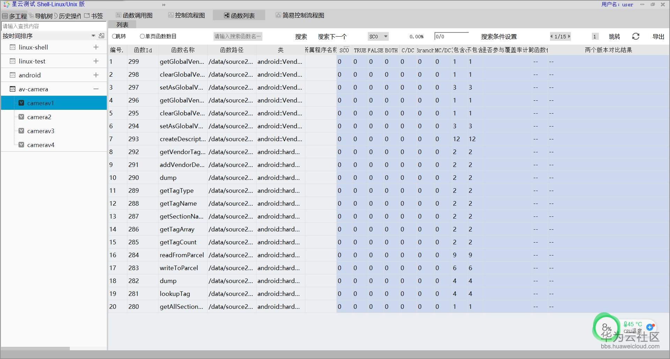The width and height of the screenshot is (670, 359).
Task: Click the icon beside the 按时间排序 dropdown
Action: pyautogui.click(x=102, y=36)
